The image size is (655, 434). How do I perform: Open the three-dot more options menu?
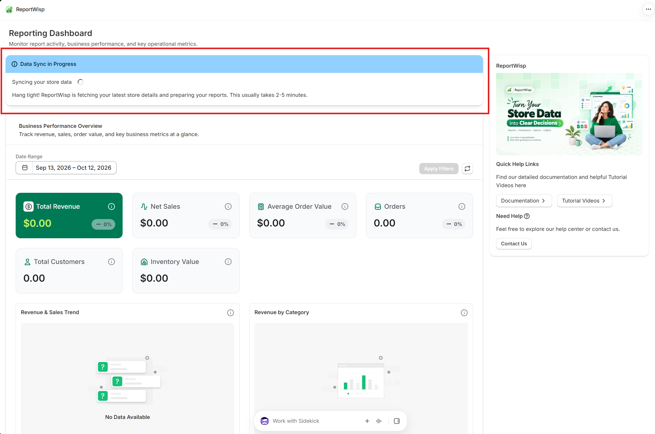[648, 9]
